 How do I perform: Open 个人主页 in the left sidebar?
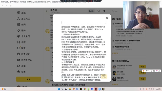tap(24, 36)
